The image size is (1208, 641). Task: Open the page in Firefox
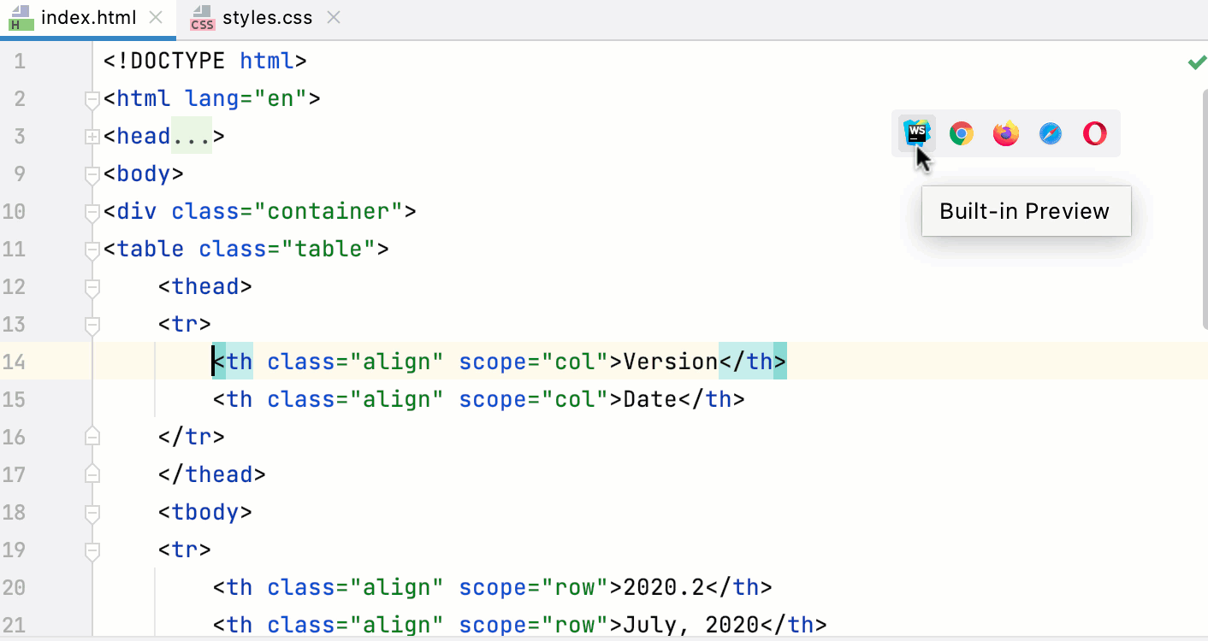click(1005, 132)
